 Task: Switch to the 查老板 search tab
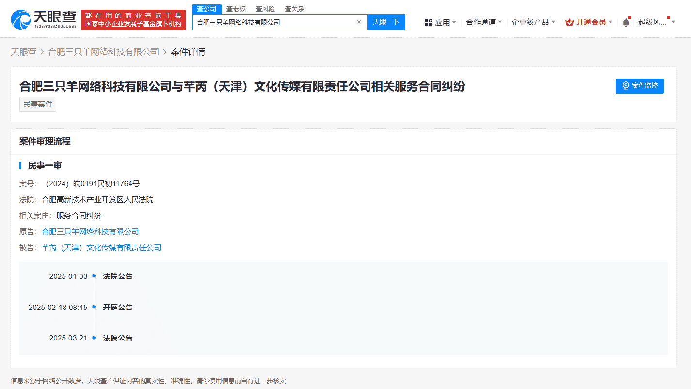pos(236,9)
